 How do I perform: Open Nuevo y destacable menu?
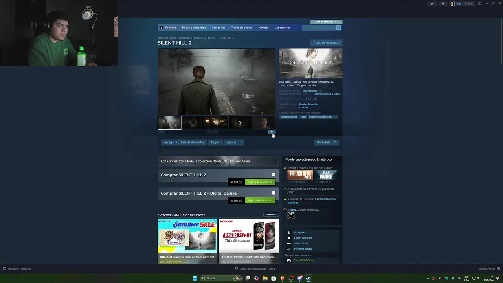click(194, 28)
